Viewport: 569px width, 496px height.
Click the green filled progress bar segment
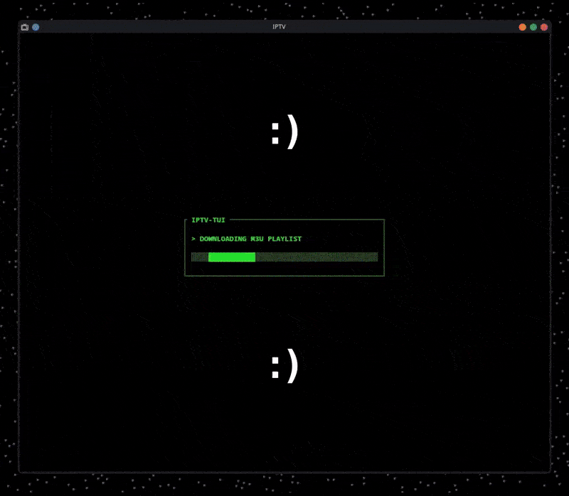pos(232,257)
